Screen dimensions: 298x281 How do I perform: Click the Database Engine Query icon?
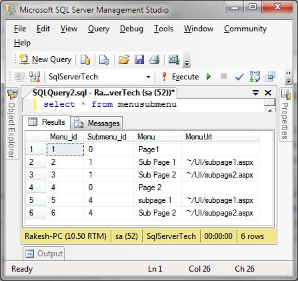pos(85,59)
